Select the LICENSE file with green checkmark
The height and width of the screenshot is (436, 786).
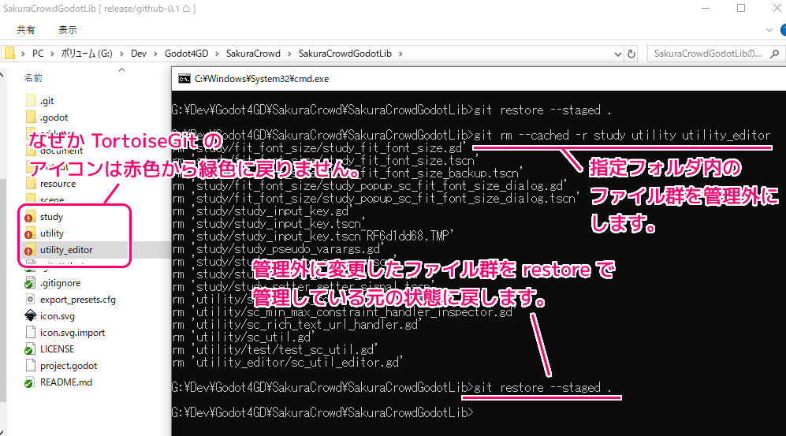point(57,349)
